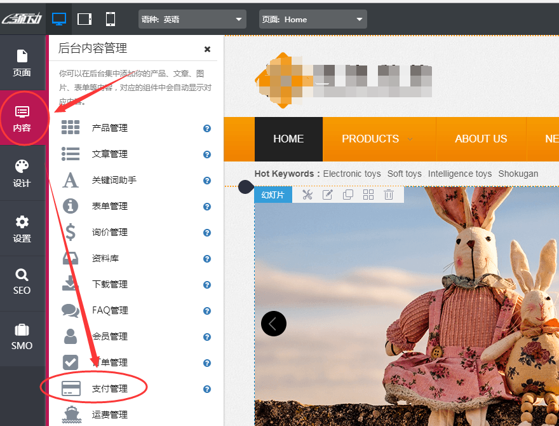The width and height of the screenshot is (559, 426).
Task: Open slideshow settings with the wrench icon
Action: click(x=307, y=195)
